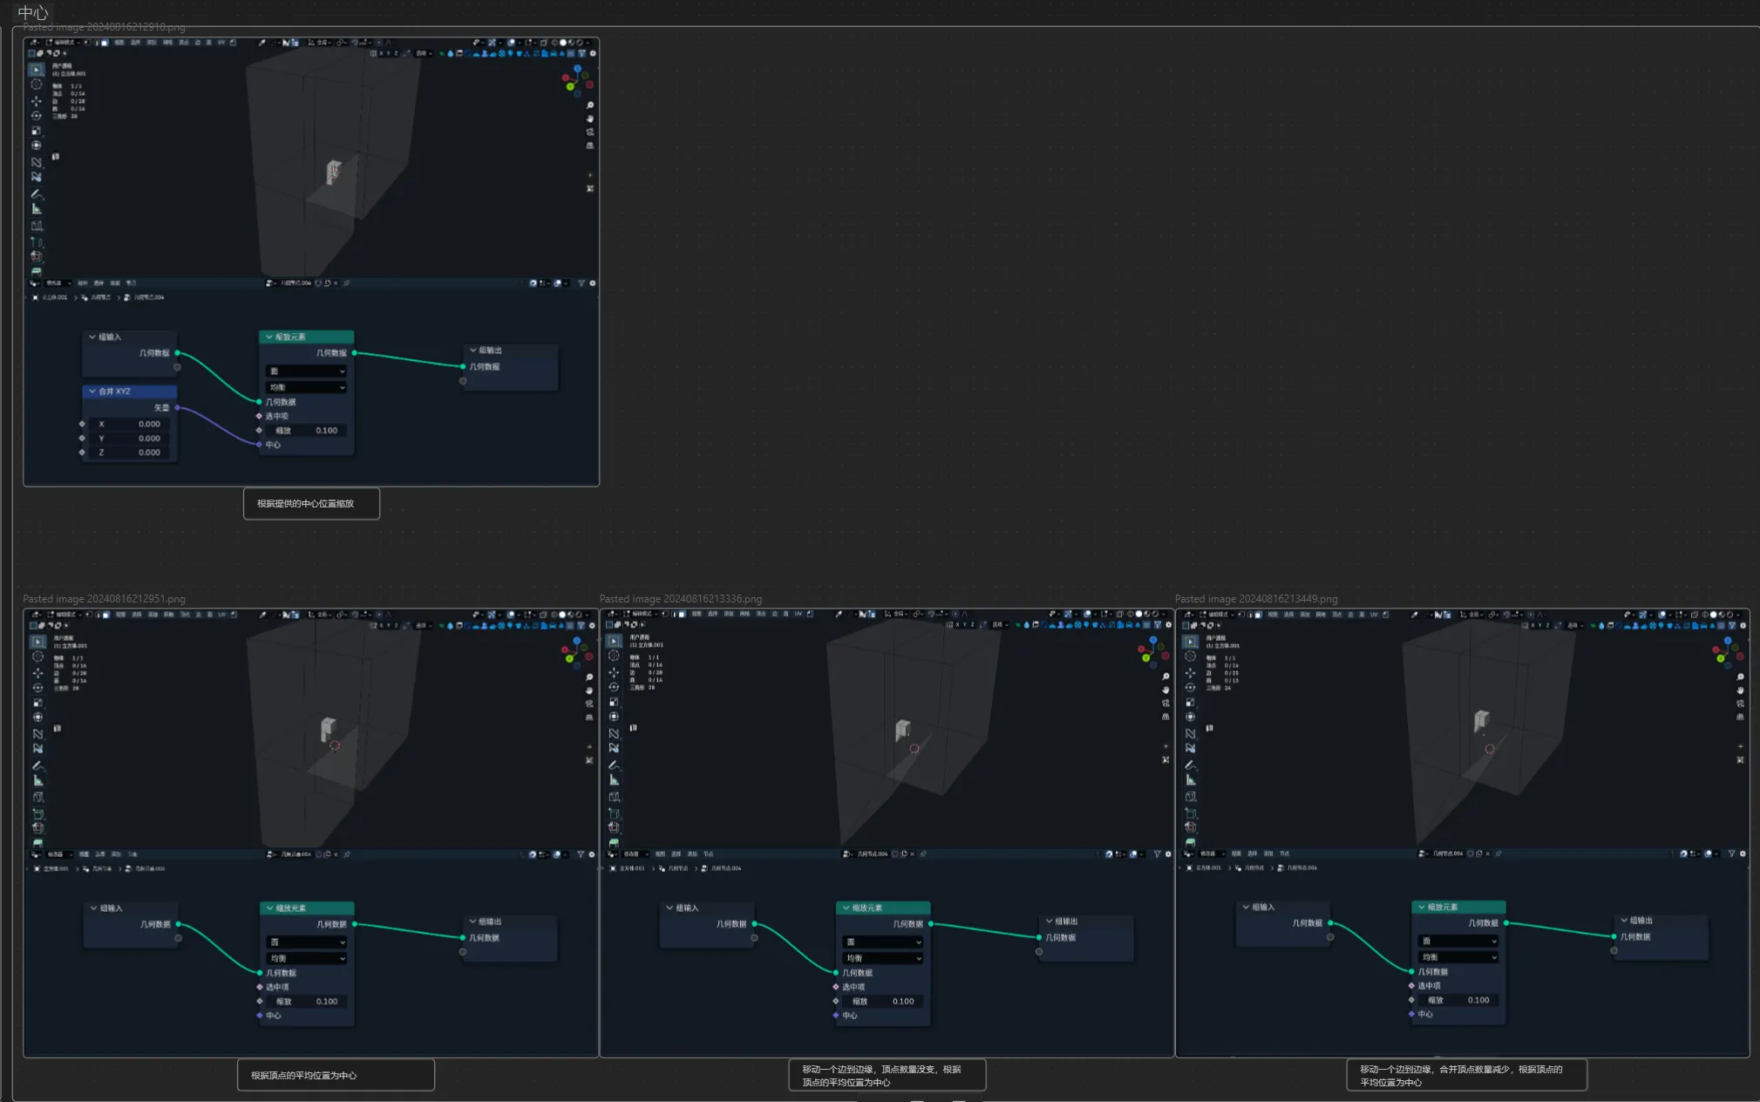Open the 均衡 dropdown in image 213449
Screen dimensions: 1760x1102
(x=1458, y=957)
